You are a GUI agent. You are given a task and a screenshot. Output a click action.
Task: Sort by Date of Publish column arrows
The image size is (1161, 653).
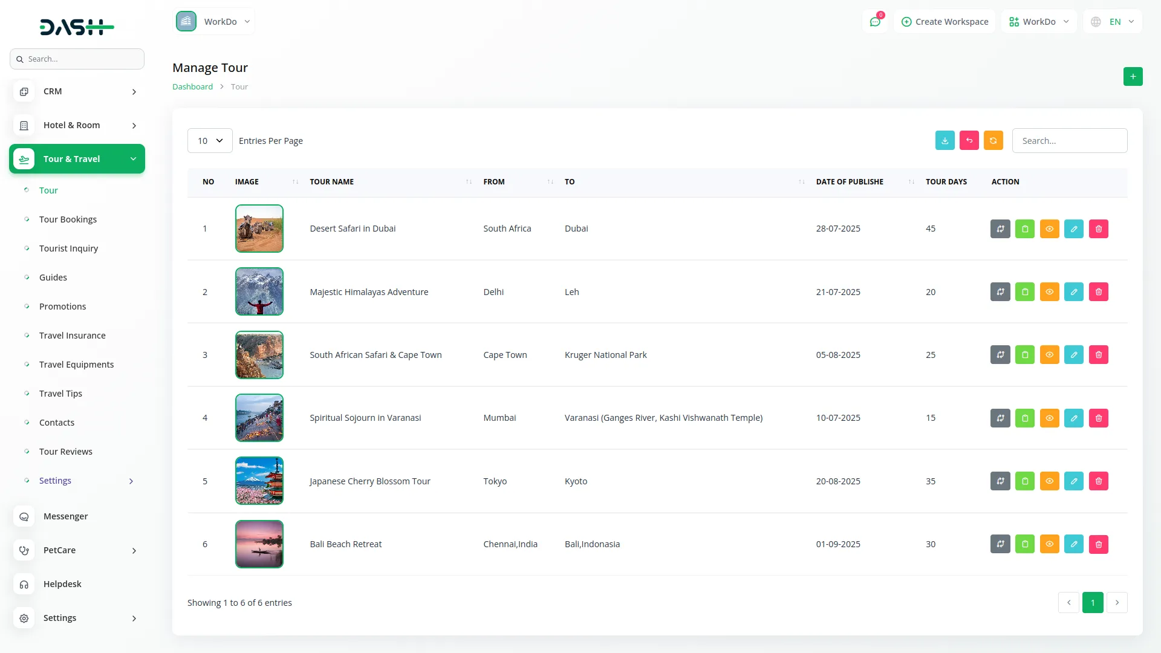pyautogui.click(x=910, y=181)
